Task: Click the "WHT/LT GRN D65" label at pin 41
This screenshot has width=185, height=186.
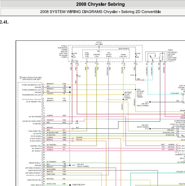Action: click(x=56, y=184)
